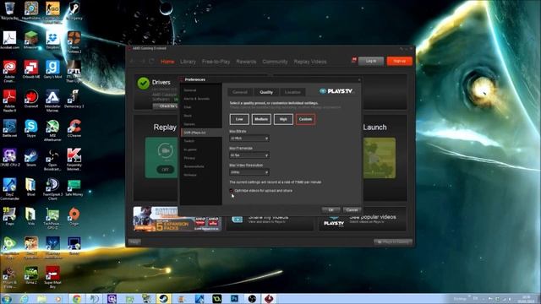Viewport: 541px width, 304px height.
Task: Switch to the General tab in Preferences
Action: (x=239, y=92)
